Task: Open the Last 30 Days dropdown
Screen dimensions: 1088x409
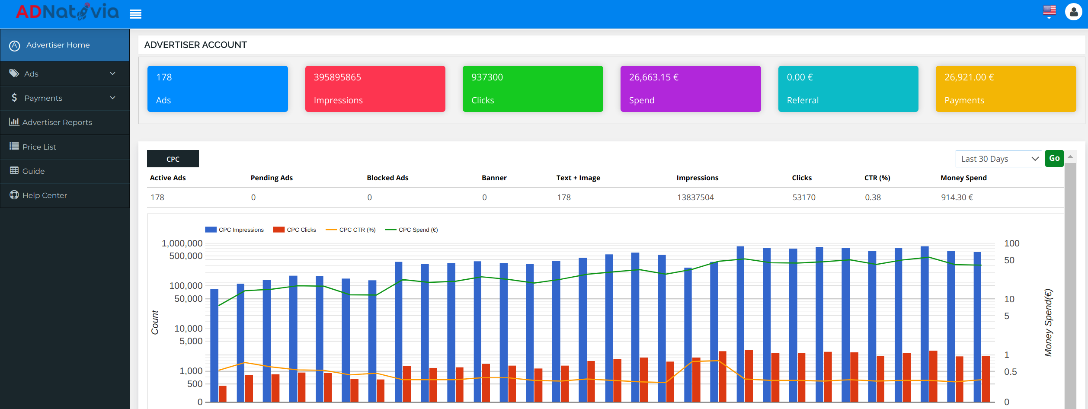Action: (x=998, y=159)
